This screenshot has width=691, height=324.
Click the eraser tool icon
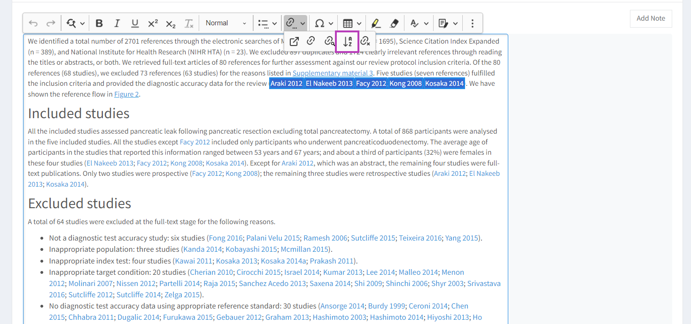pos(394,23)
